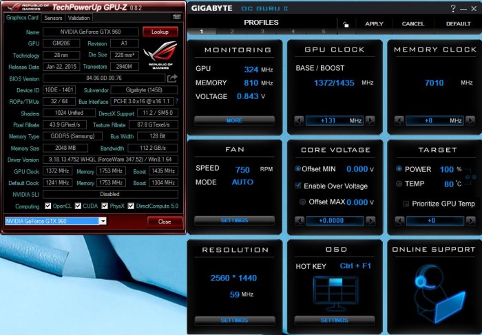Click the Close button in GPU-Z
This screenshot has width=482, height=335.
[165, 221]
